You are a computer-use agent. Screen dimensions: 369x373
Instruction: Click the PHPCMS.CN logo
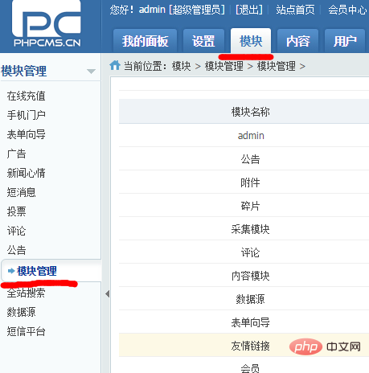click(x=47, y=24)
